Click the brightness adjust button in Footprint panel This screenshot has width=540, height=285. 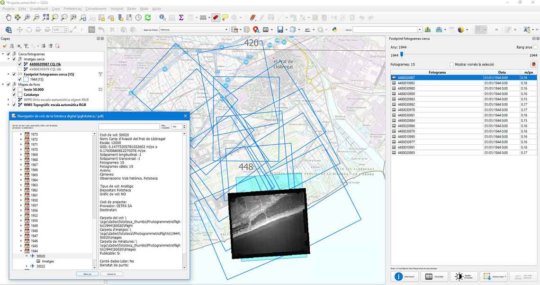pyautogui.click(x=464, y=276)
